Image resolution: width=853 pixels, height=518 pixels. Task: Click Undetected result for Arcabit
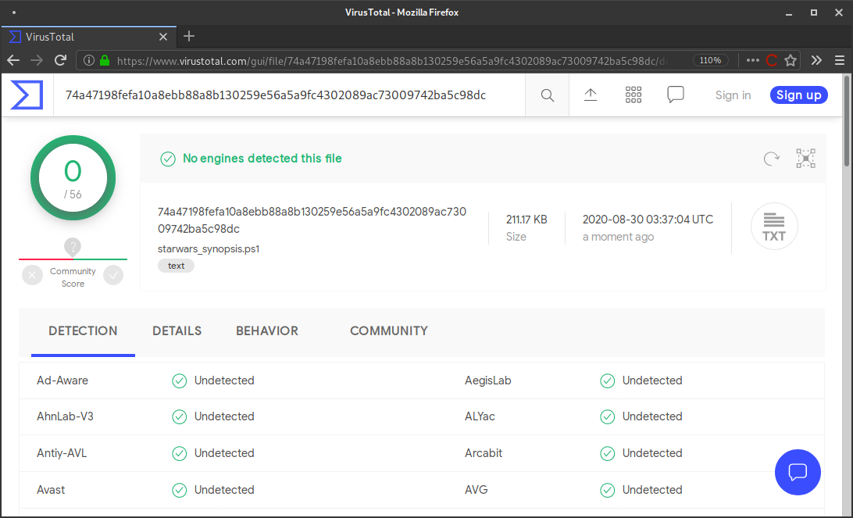[x=652, y=452]
